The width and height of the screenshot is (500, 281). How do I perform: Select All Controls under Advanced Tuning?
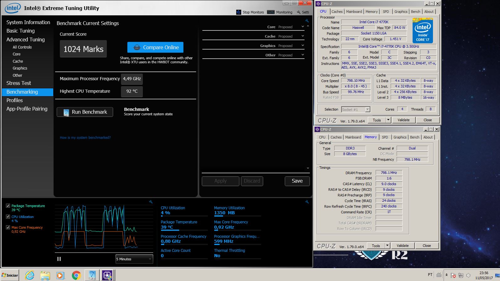[x=22, y=47]
